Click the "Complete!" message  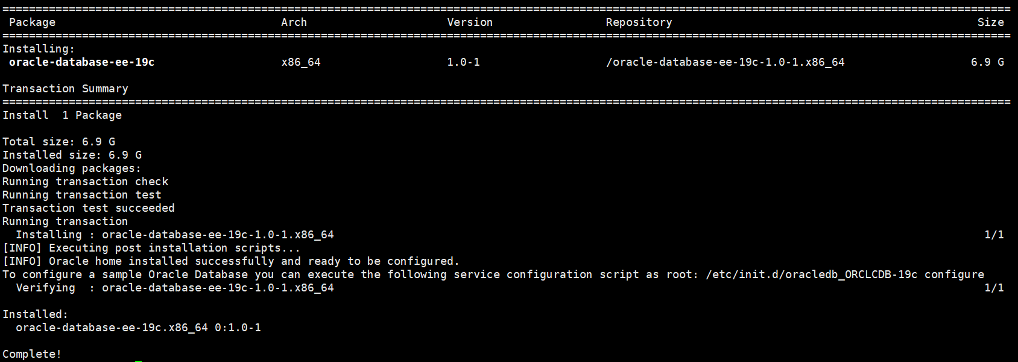[x=32, y=354]
